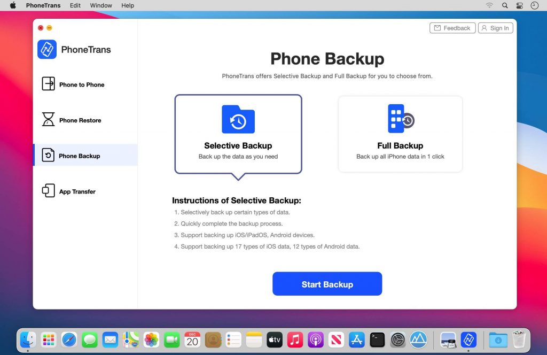The image size is (547, 355).
Task: Open the Help menu
Action: click(x=127, y=5)
